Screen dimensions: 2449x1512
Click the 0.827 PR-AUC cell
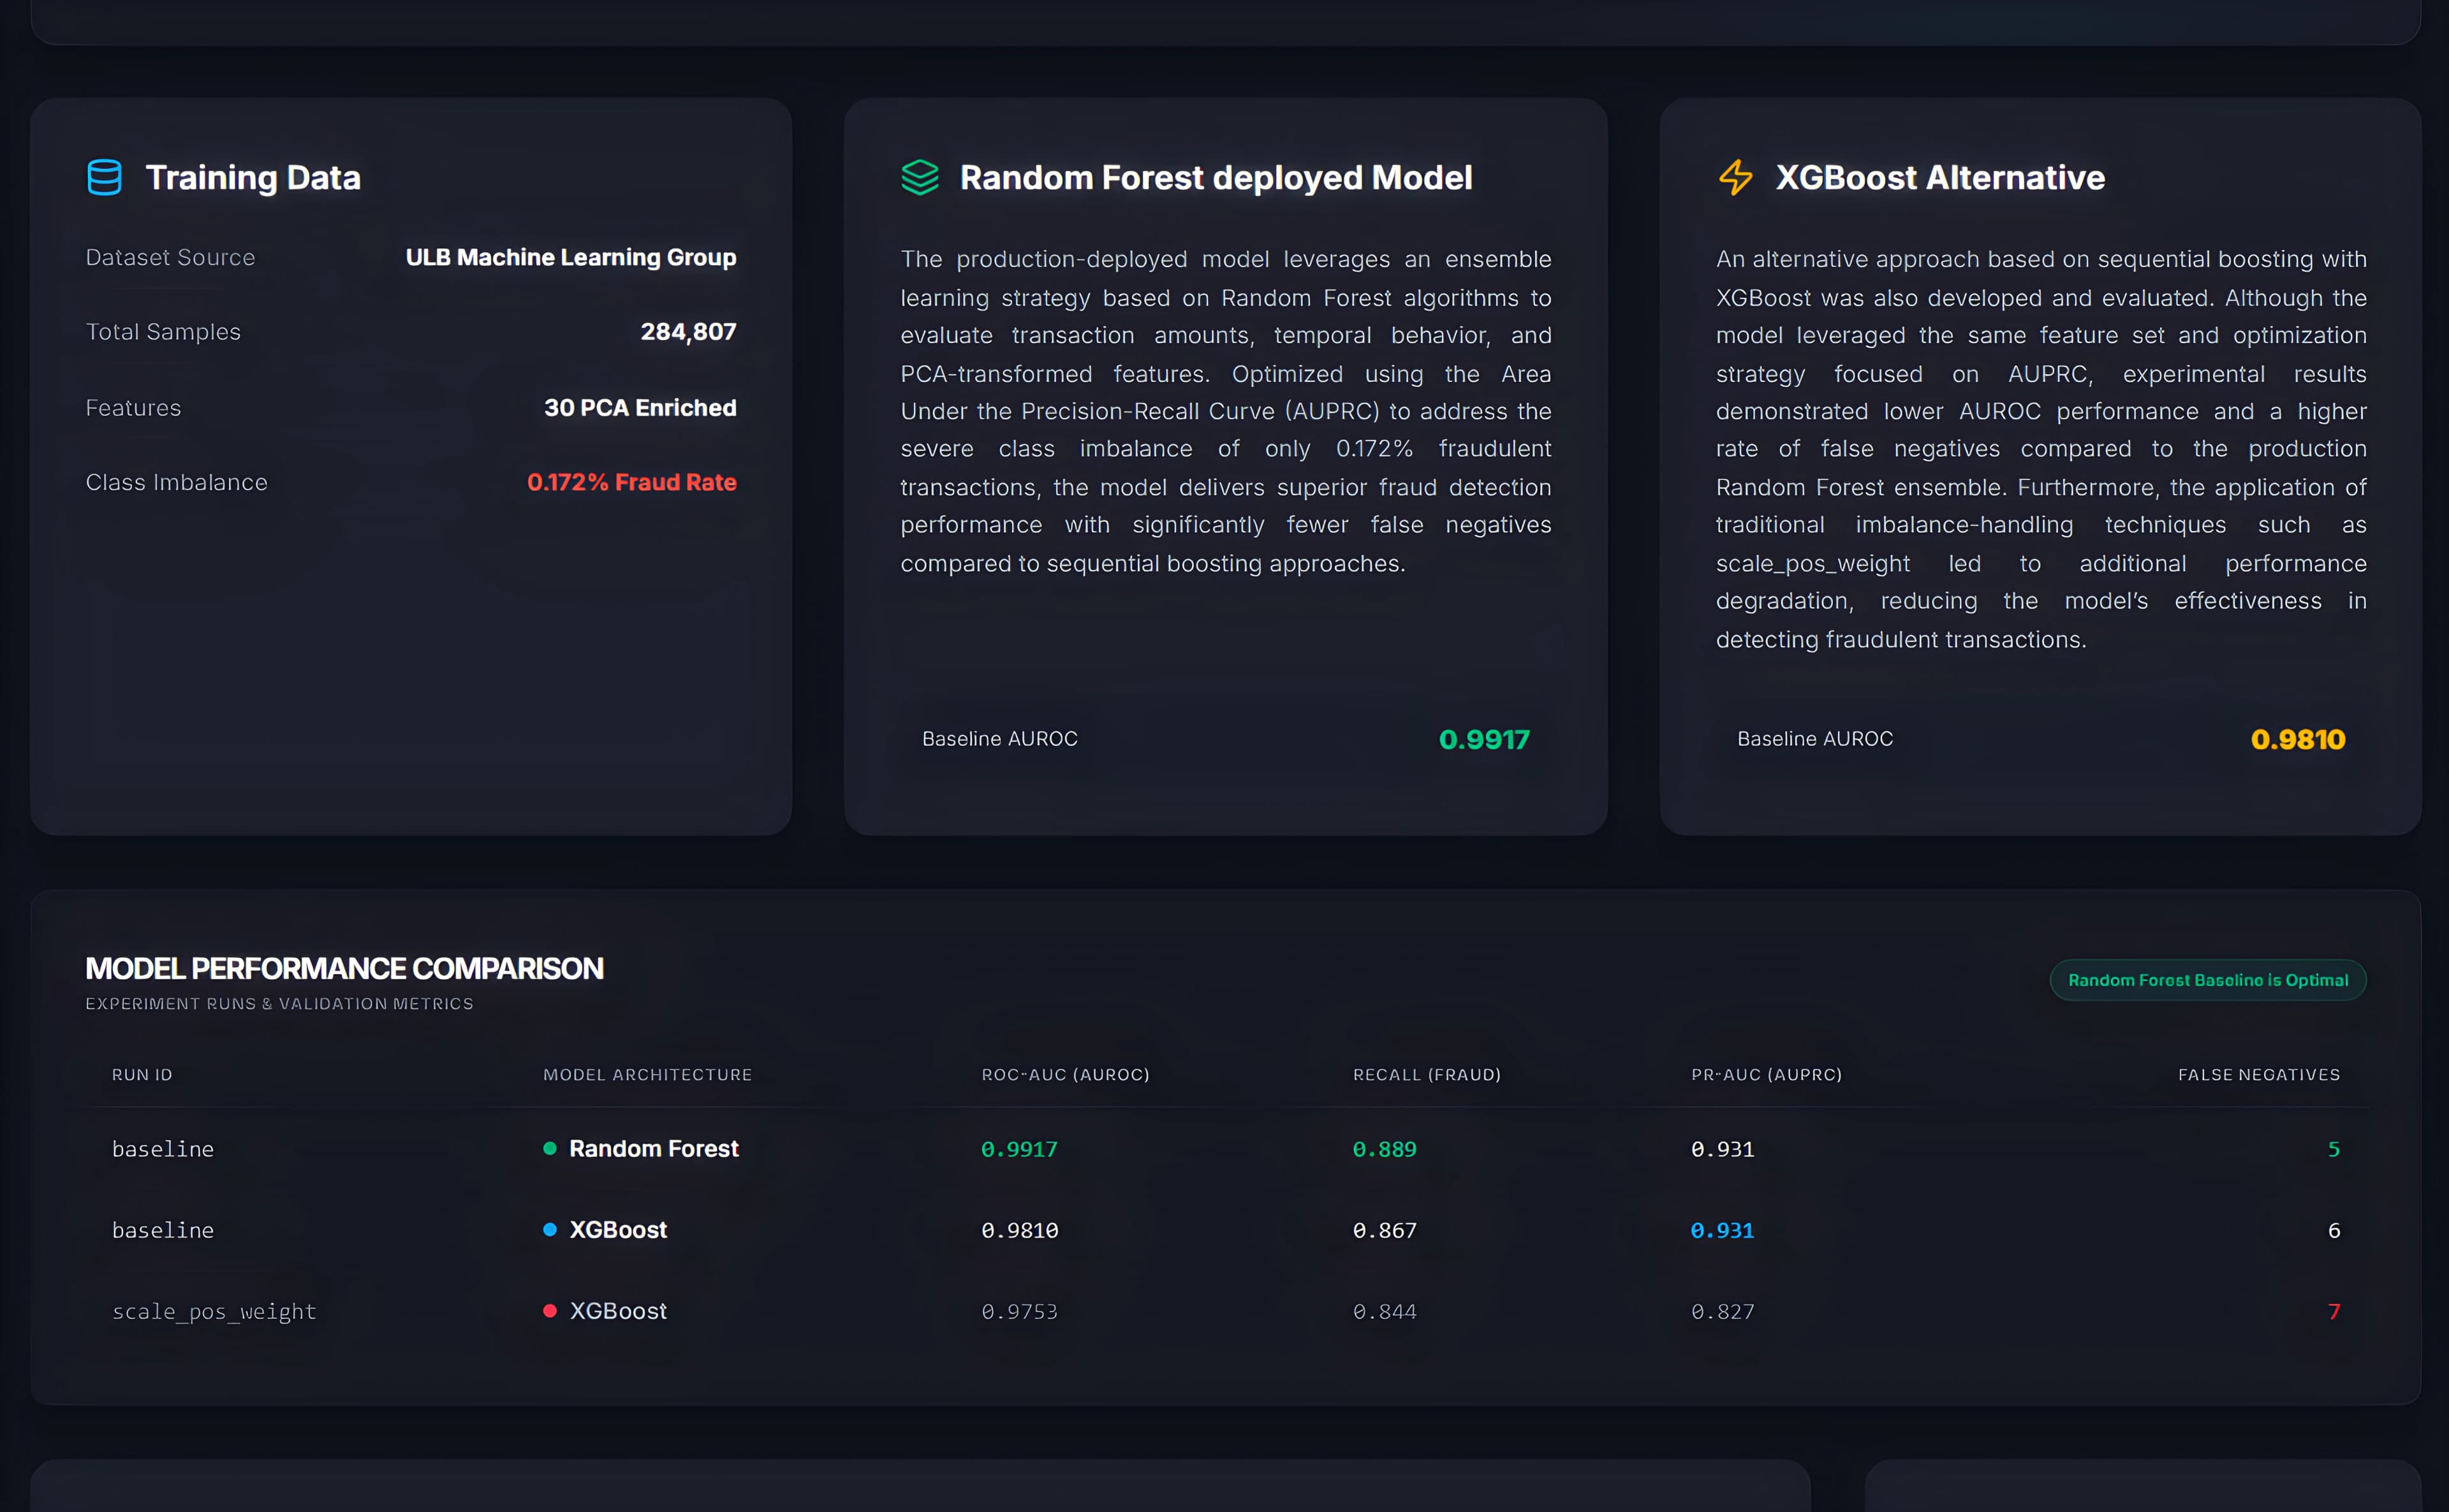tap(1723, 1311)
